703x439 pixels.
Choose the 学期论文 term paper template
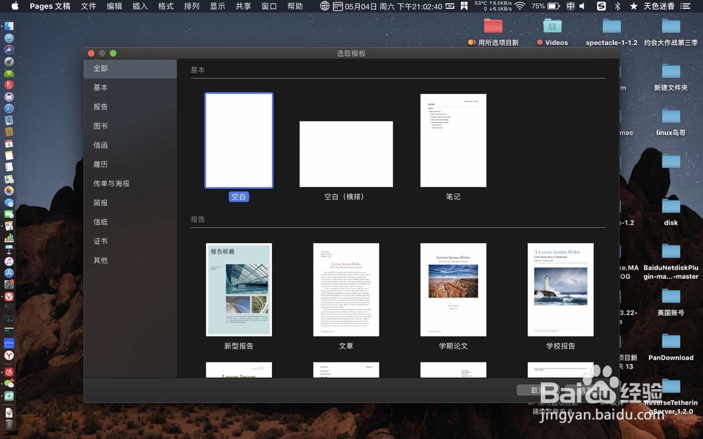pyautogui.click(x=453, y=289)
